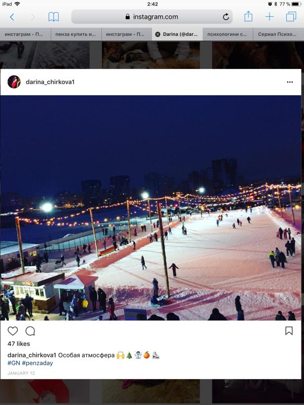Tap the profile avatar picture
The image size is (304, 405).
click(x=14, y=82)
